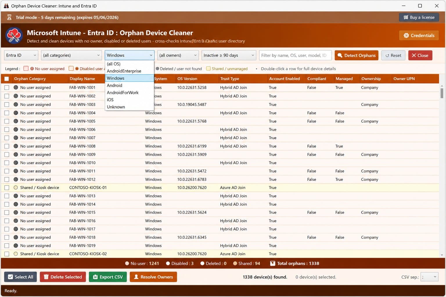Screen dimensions: 446x297
Task: Check the CONTOSO-KIOSK-01 row checkbox
Action: coord(7,188)
